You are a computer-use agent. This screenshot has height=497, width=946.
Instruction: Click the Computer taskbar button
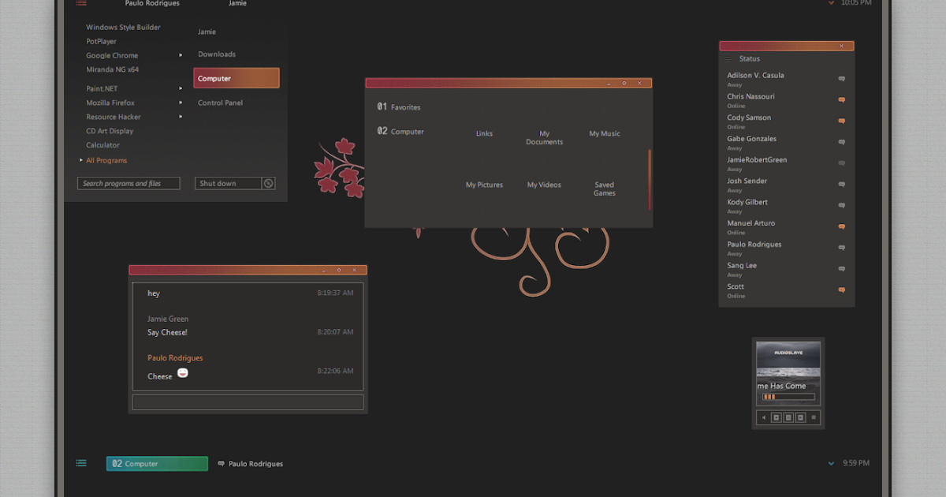click(x=157, y=464)
